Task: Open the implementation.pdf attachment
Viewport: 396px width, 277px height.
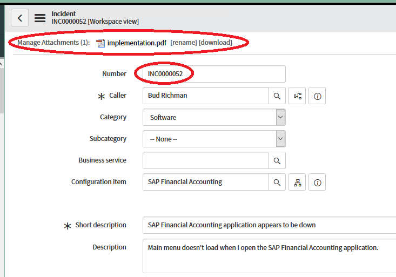Action: (137, 43)
